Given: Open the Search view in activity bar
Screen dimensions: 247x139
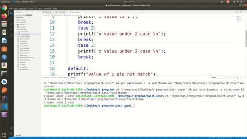Looking at the screenshot, I should click(11, 19).
